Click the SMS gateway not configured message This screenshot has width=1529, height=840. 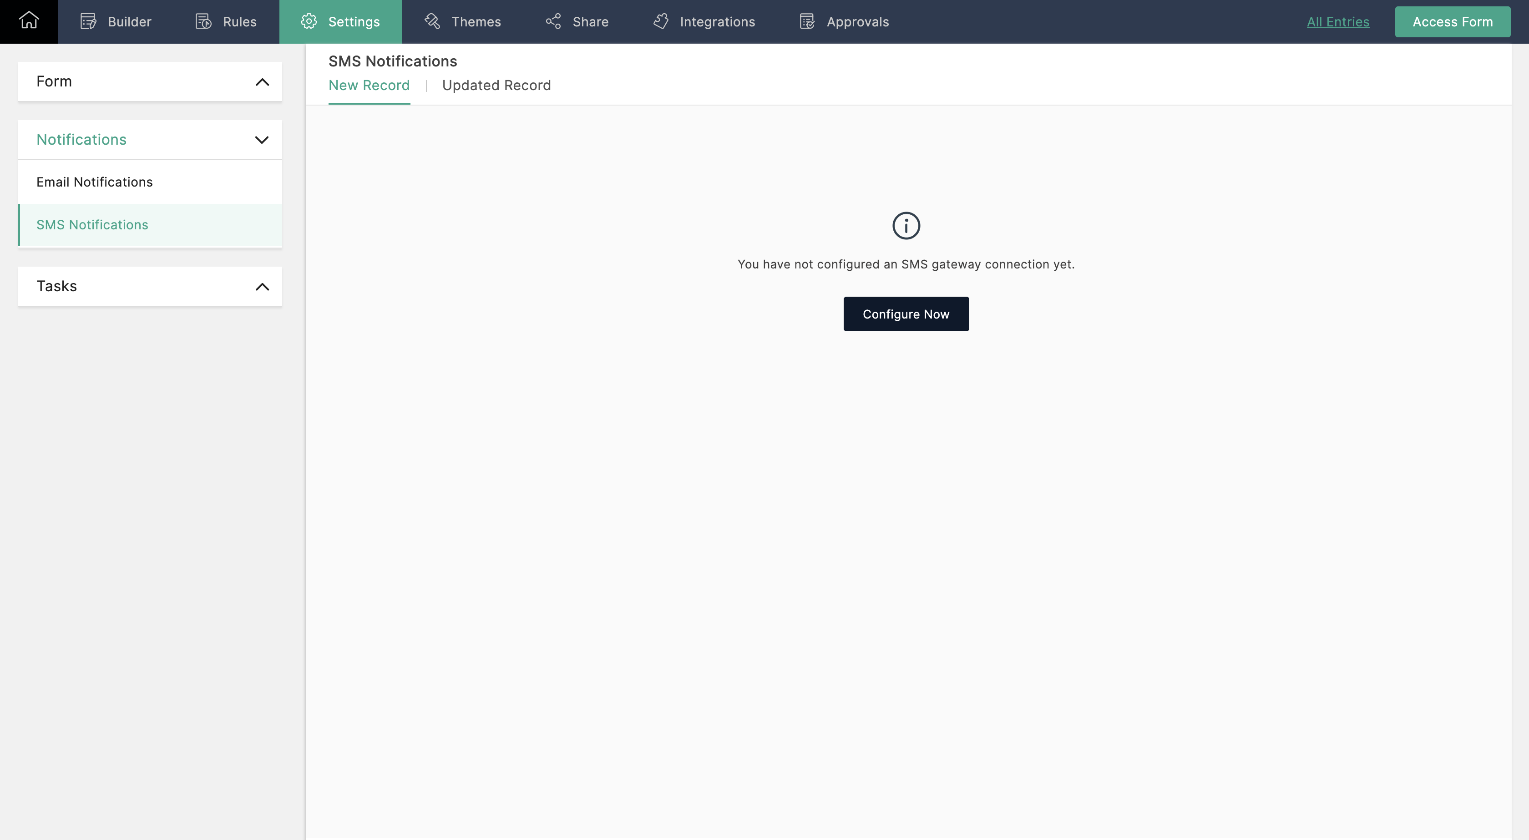[x=906, y=264]
